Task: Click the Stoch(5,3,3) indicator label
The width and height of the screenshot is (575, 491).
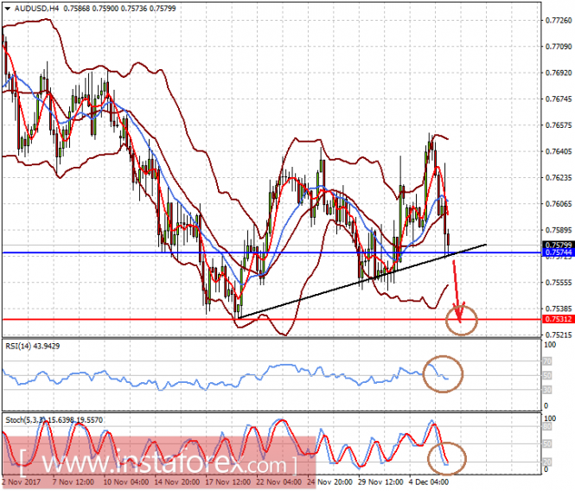Action: (x=29, y=419)
